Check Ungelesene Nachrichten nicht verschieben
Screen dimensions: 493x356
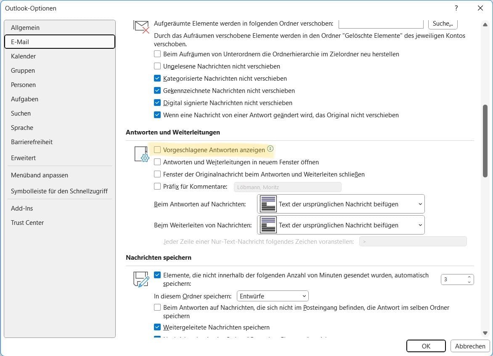coord(157,66)
